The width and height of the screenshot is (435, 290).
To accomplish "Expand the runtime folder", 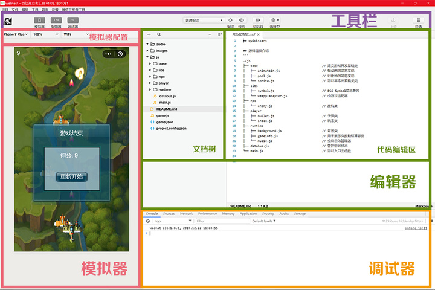I will (150, 89).
